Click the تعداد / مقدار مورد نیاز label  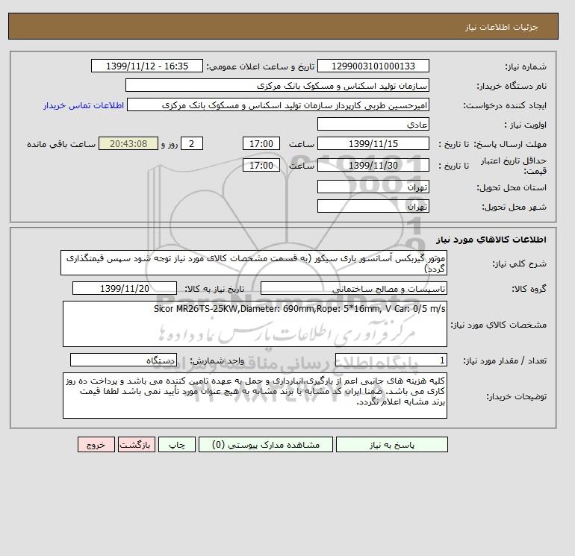pos(505,361)
